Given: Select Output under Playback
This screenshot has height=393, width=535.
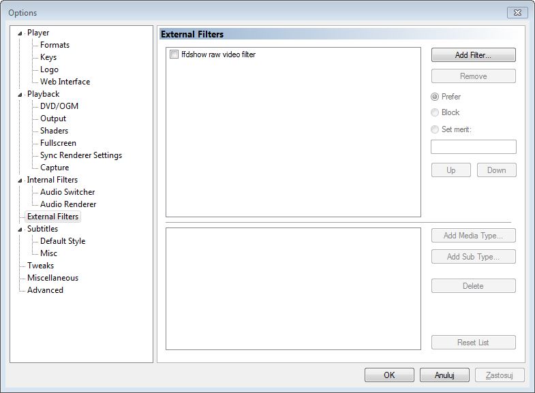Looking at the screenshot, I should [53, 119].
